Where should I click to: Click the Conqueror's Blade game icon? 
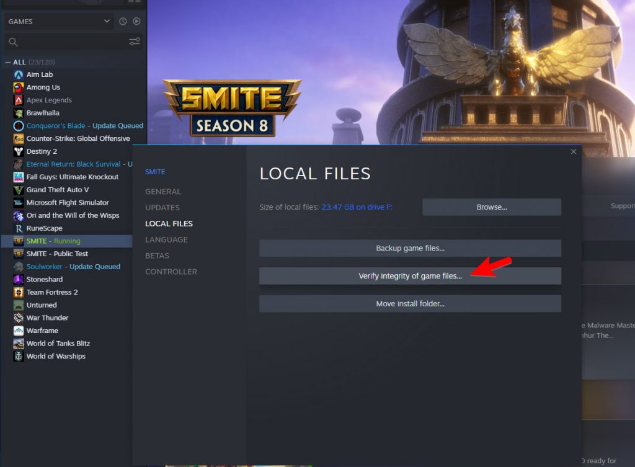(x=18, y=125)
